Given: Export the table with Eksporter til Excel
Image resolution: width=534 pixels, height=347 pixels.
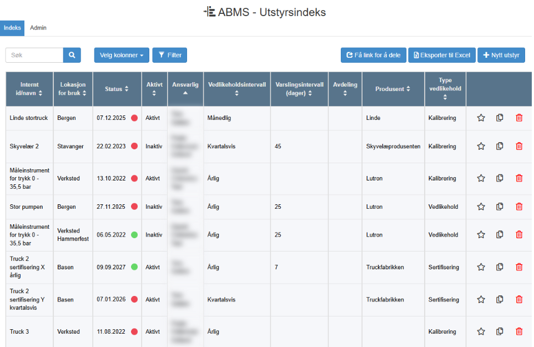Looking at the screenshot, I should point(442,55).
